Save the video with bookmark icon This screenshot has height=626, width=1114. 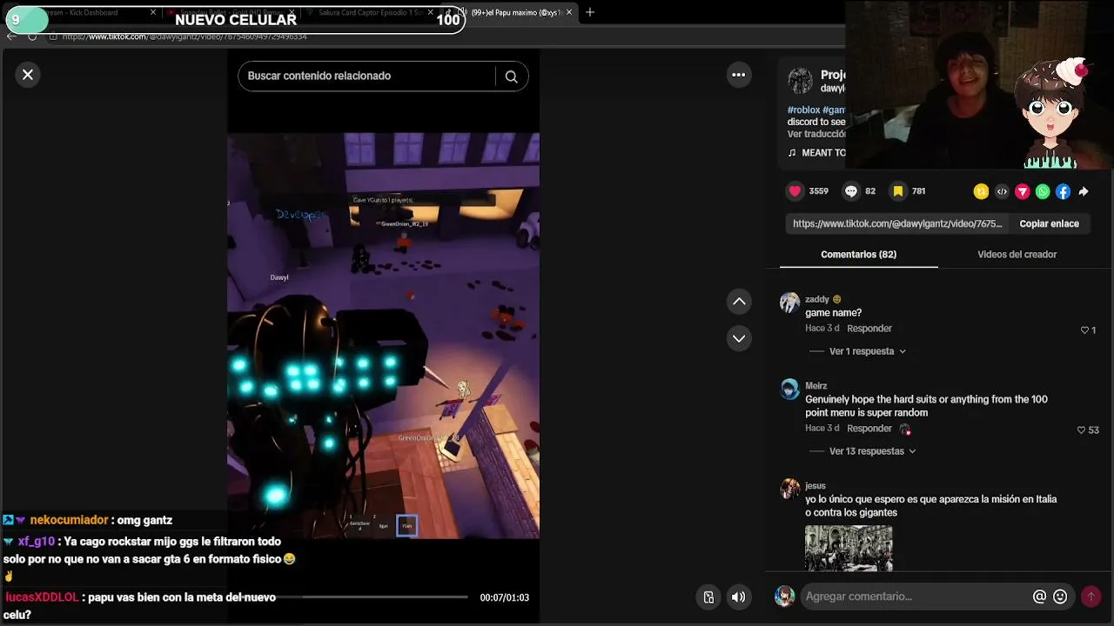[x=898, y=191]
